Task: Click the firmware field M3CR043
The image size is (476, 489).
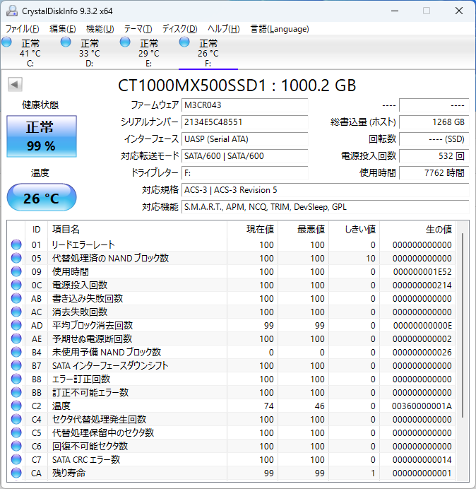Action: pyautogui.click(x=244, y=105)
